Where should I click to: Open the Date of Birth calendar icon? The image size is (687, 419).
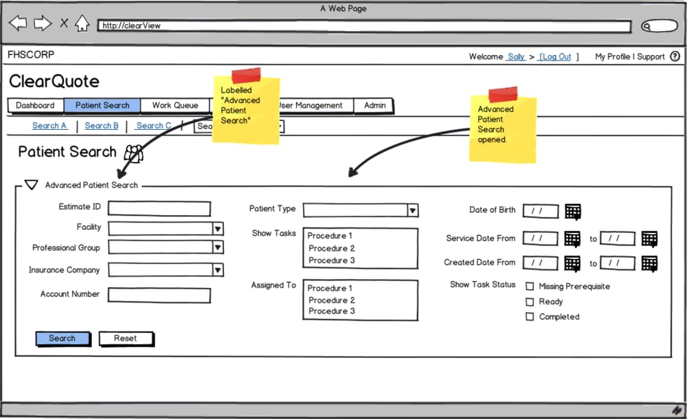[573, 212]
